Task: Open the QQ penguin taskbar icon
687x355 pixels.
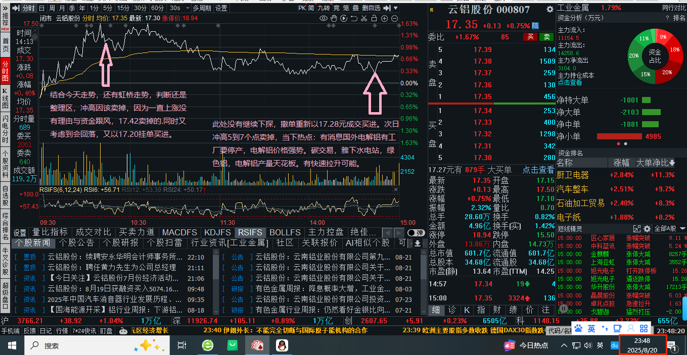Action: pyautogui.click(x=281, y=345)
